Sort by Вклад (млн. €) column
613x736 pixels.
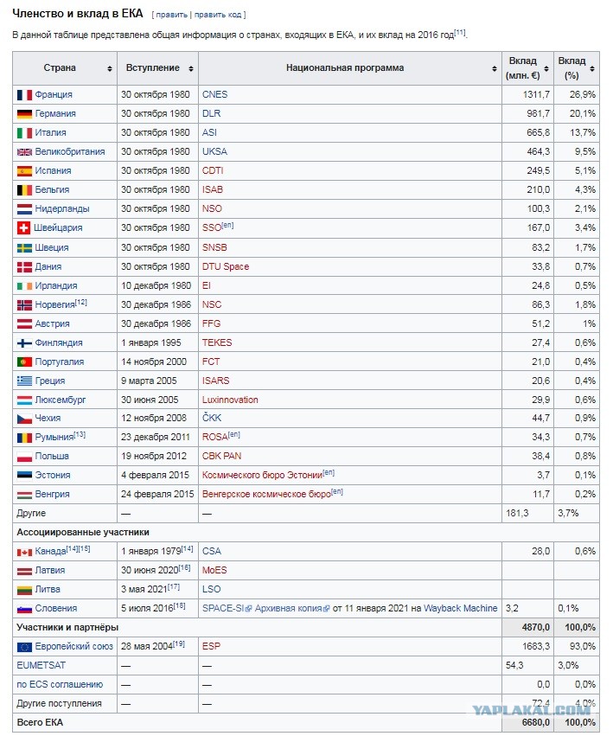tap(546, 68)
